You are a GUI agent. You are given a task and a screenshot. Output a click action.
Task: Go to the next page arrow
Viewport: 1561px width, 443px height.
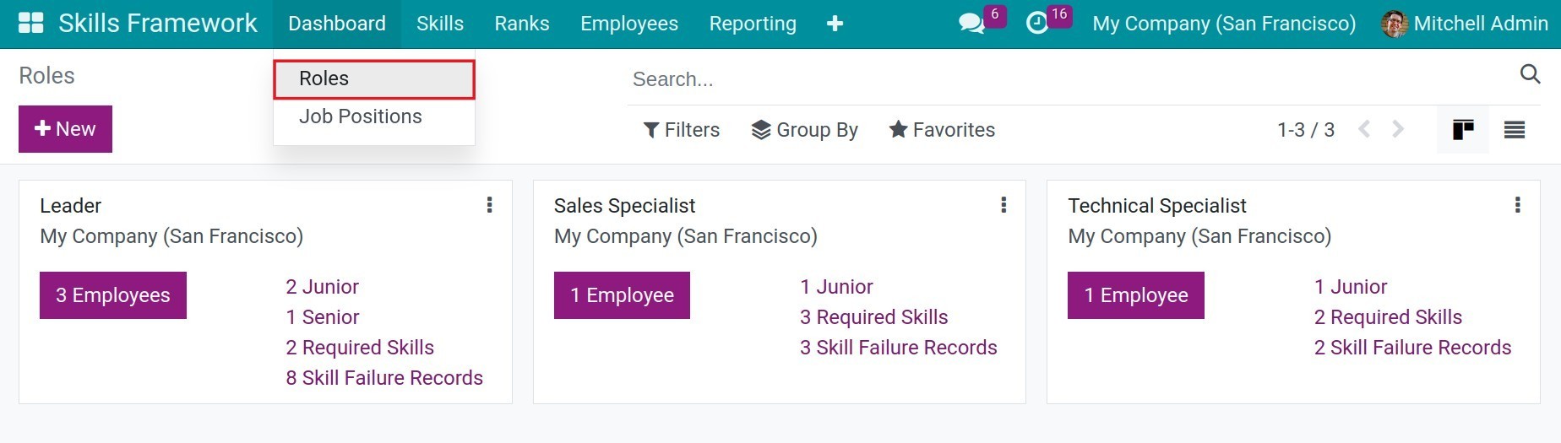[x=1398, y=129]
